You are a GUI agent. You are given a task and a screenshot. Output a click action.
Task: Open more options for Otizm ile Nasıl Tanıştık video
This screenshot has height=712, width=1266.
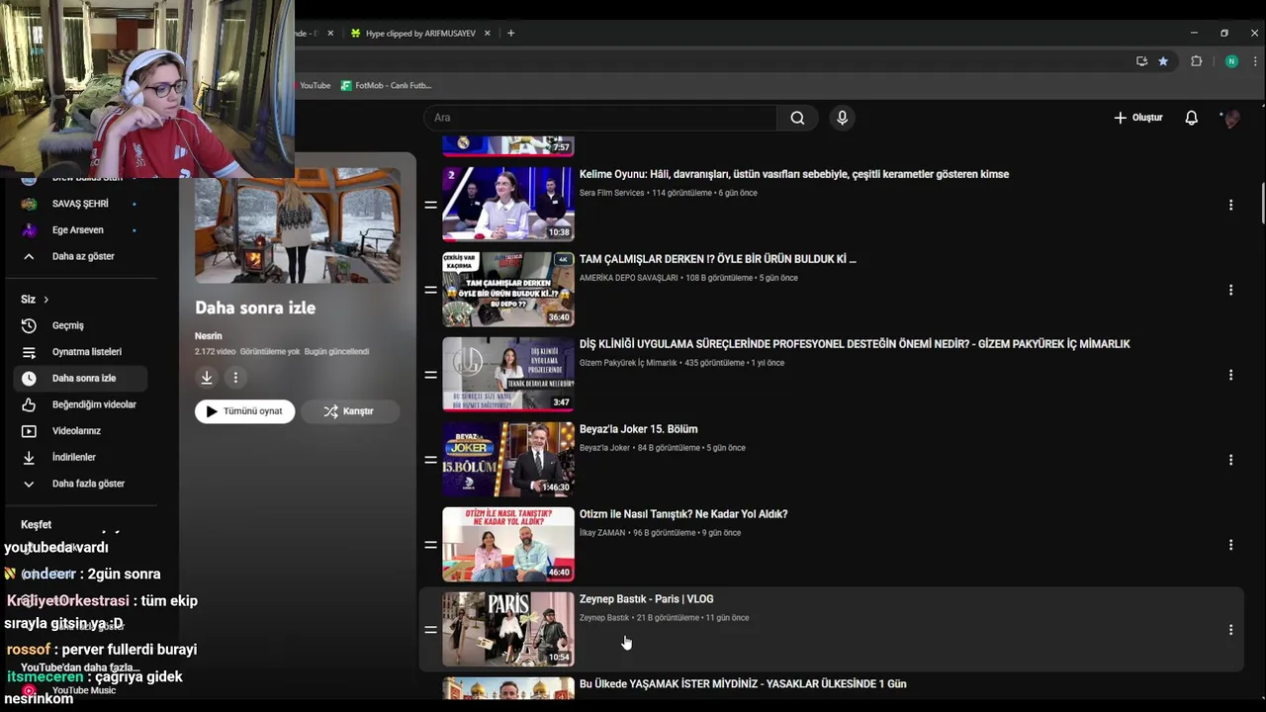pyautogui.click(x=1230, y=545)
